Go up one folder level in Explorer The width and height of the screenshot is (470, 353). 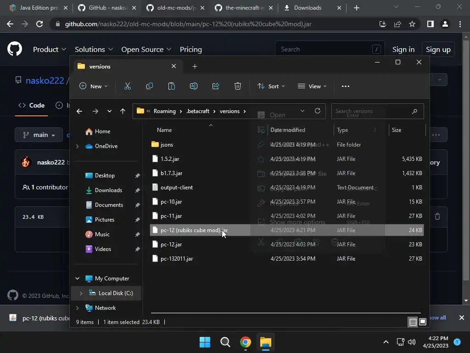click(123, 111)
